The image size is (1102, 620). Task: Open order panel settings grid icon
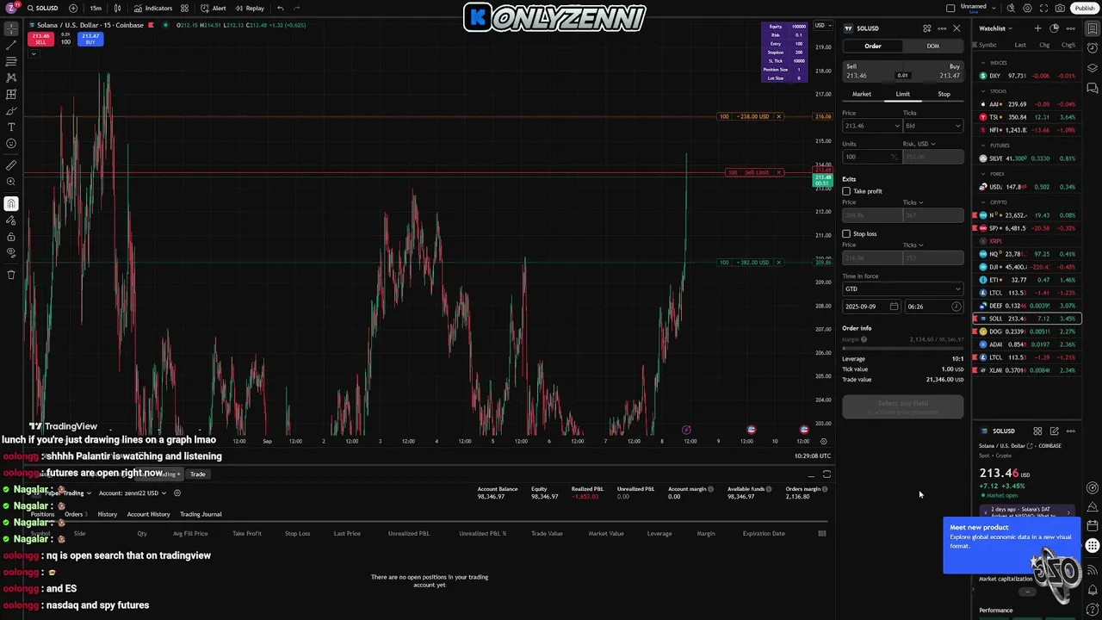pyautogui.click(x=927, y=28)
